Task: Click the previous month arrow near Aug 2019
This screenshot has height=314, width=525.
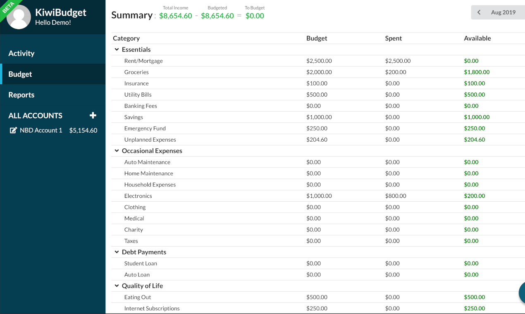Action: (x=479, y=12)
